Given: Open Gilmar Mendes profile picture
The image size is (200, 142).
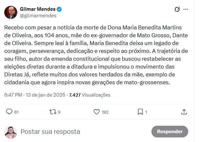Looking at the screenshot, I should point(11,12).
